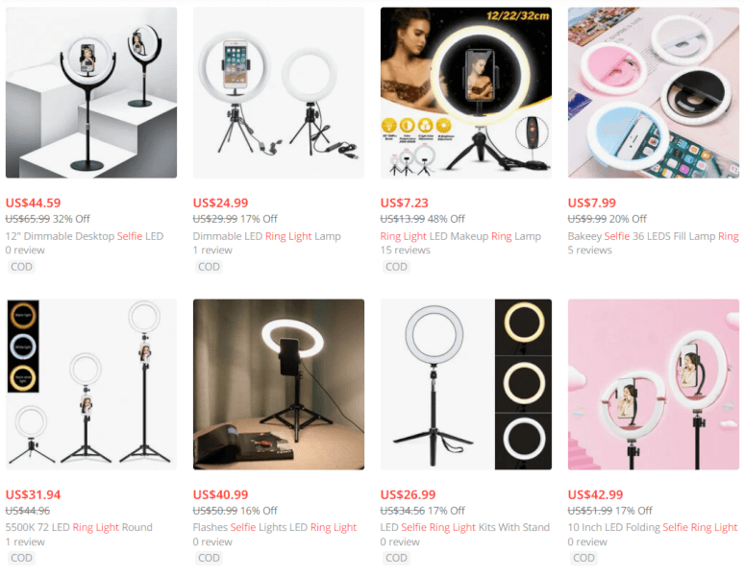
Task: Click the Dimmable LED Ring Light Lamp title
Action: click(266, 236)
